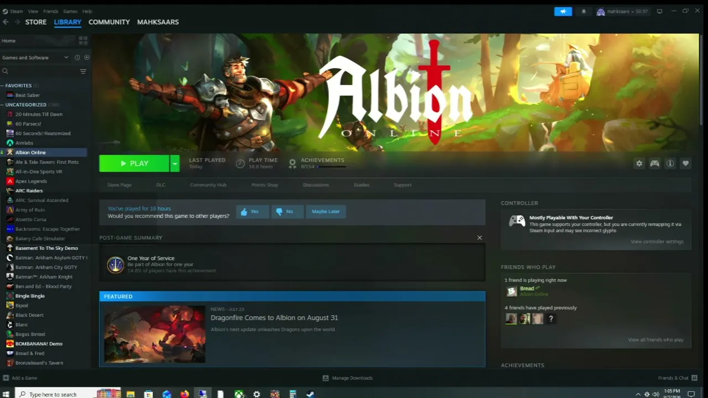Select Black Desert in library list

coord(29,315)
